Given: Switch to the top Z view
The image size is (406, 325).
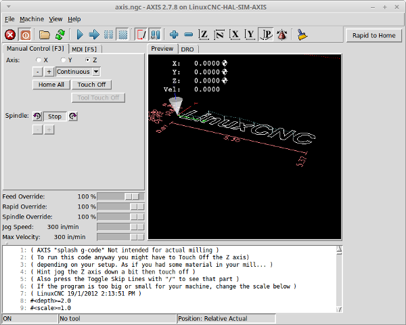Looking at the screenshot, I should [204, 34].
